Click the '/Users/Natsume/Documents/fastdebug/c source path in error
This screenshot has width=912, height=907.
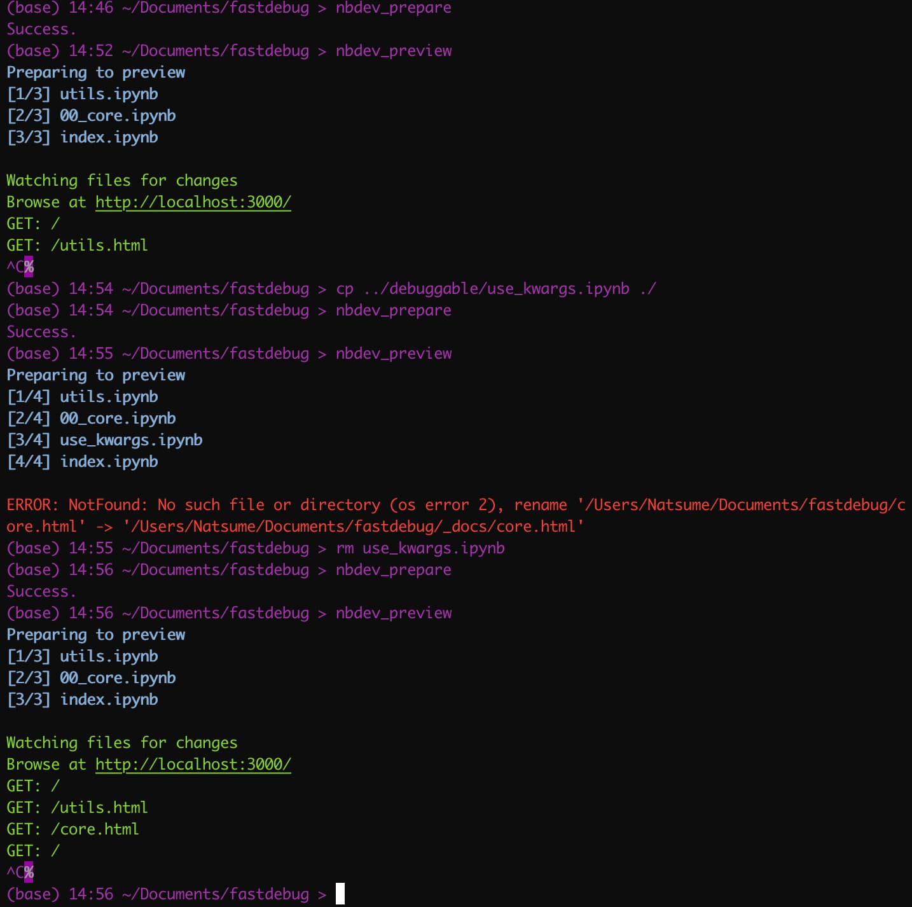[x=741, y=505]
